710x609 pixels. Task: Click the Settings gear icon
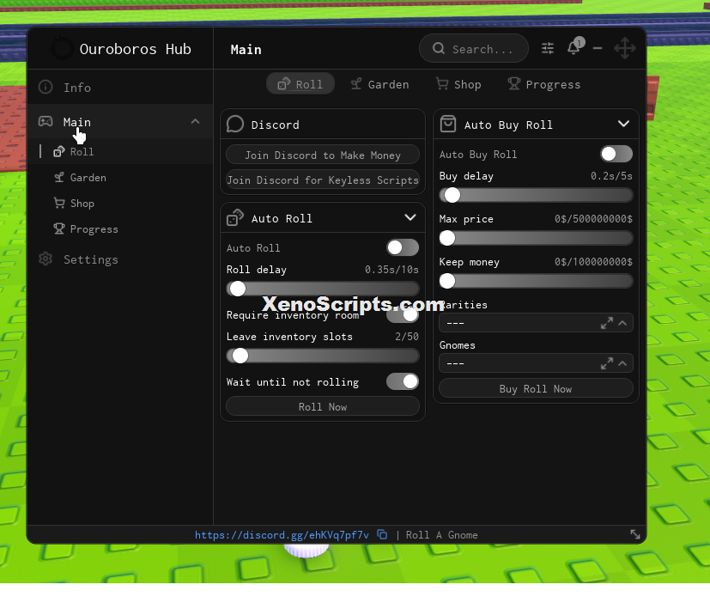pyautogui.click(x=46, y=259)
